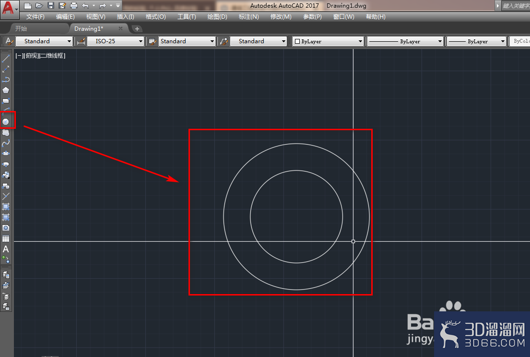Screen dimensions: 530x357
Task: Open the 修改(M) menu
Action: point(281,17)
